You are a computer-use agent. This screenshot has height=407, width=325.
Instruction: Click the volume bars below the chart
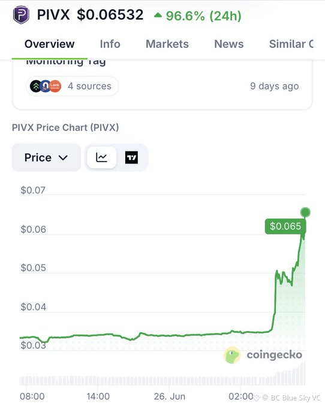point(162,378)
